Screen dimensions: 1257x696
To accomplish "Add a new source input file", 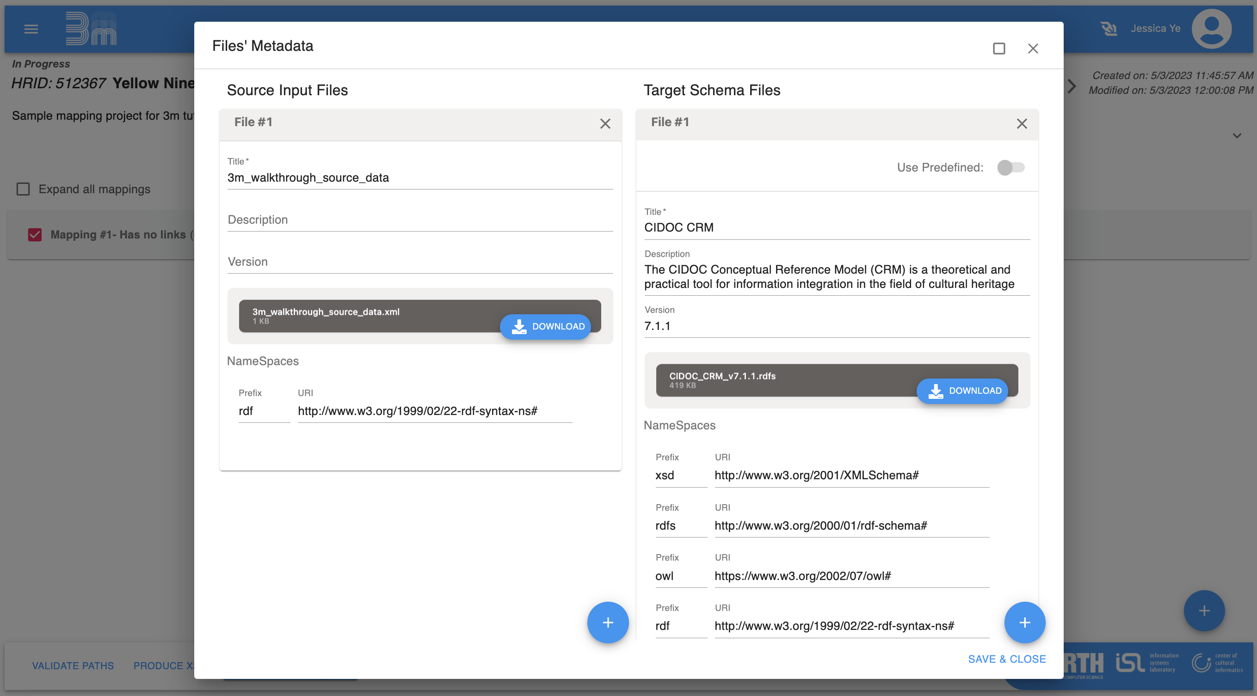I will click(x=608, y=622).
